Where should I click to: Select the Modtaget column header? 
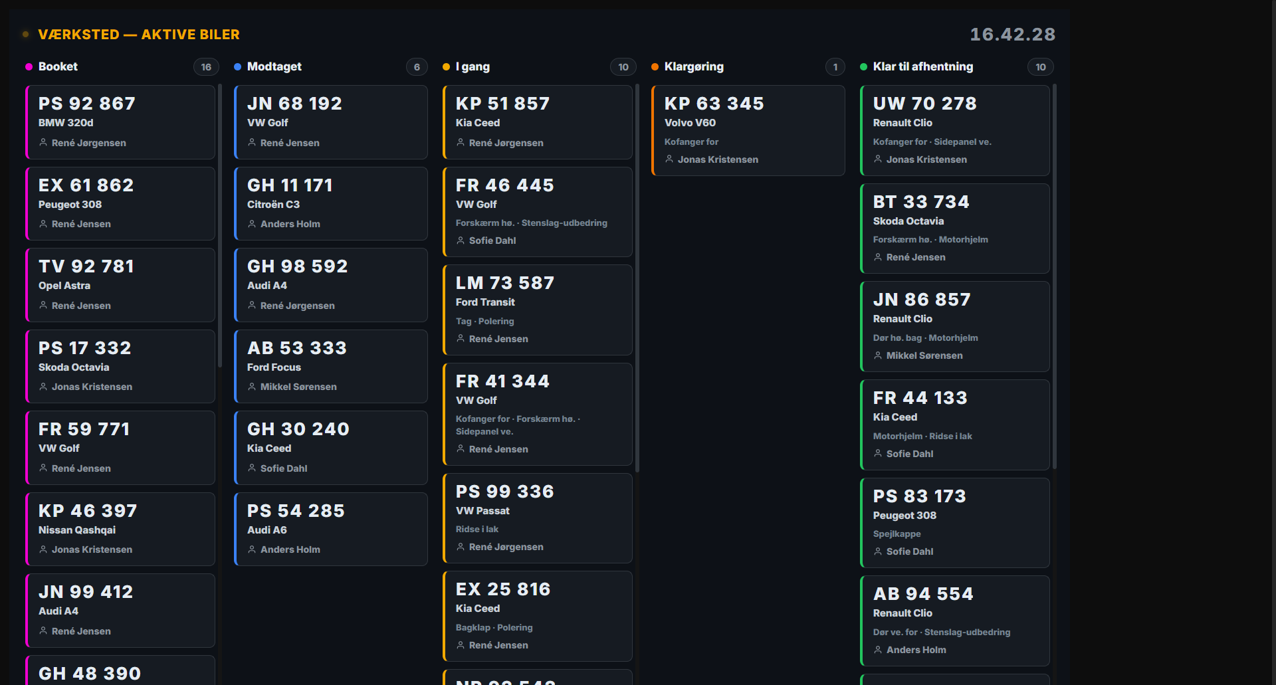pyautogui.click(x=274, y=66)
